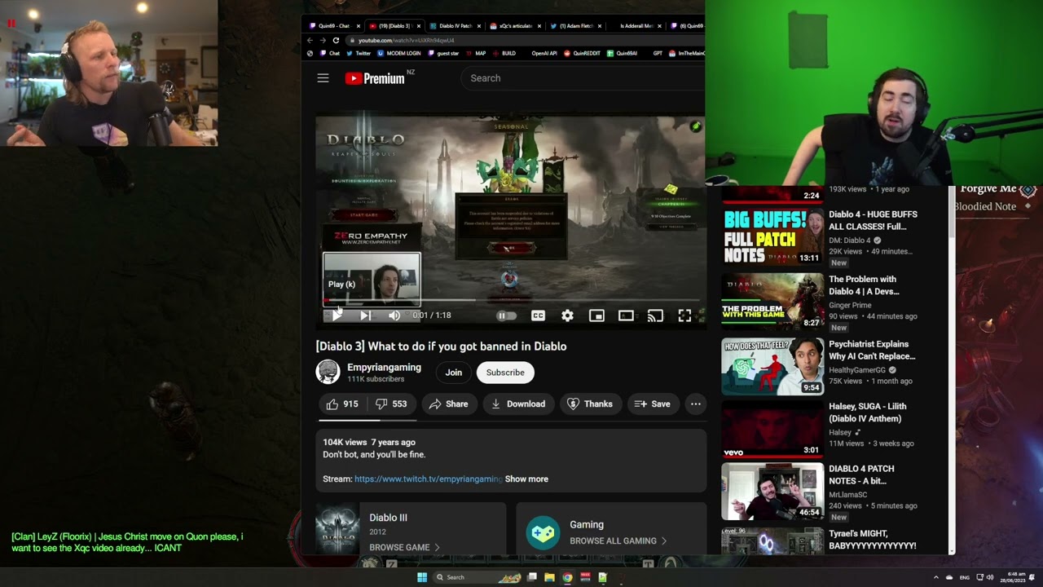The image size is (1043, 587).
Task: Open The Problem with Diablo 4 video
Action: pos(864,285)
